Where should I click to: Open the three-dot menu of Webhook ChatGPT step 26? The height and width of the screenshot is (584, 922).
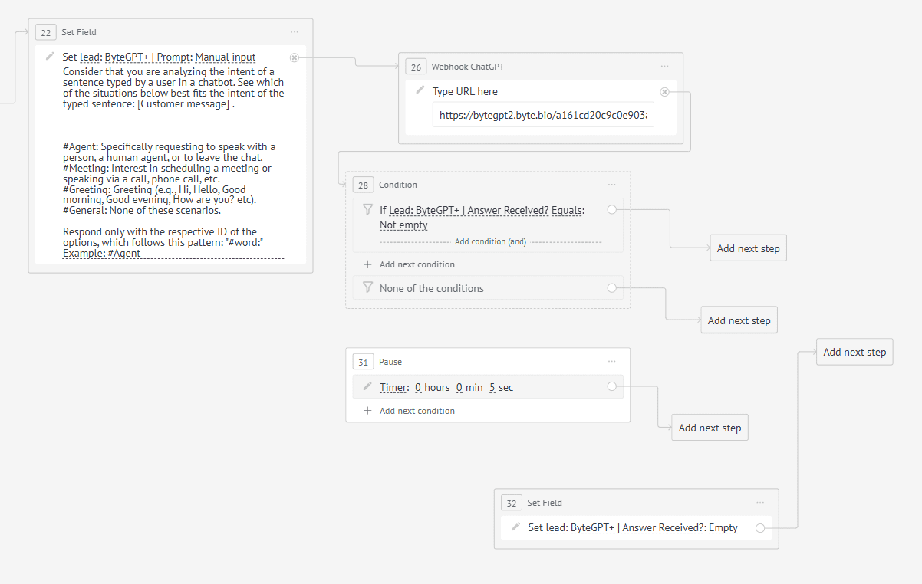click(665, 67)
